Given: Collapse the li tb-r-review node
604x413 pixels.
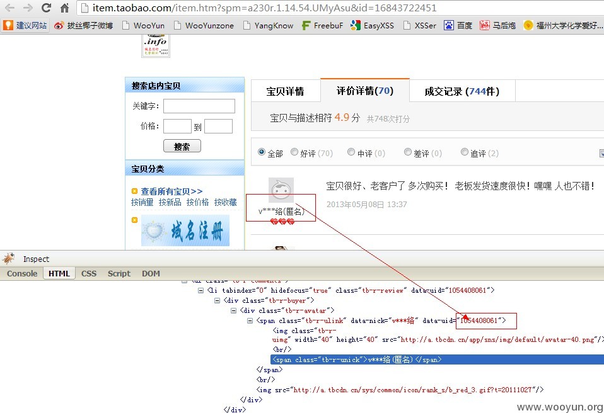Looking at the screenshot, I should click(x=200, y=290).
